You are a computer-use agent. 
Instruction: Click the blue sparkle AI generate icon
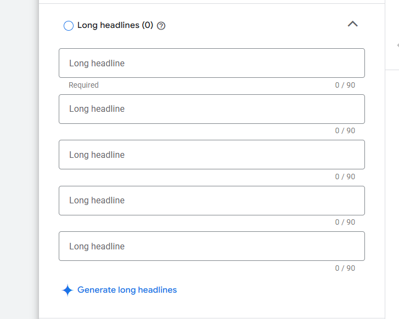[x=68, y=290]
